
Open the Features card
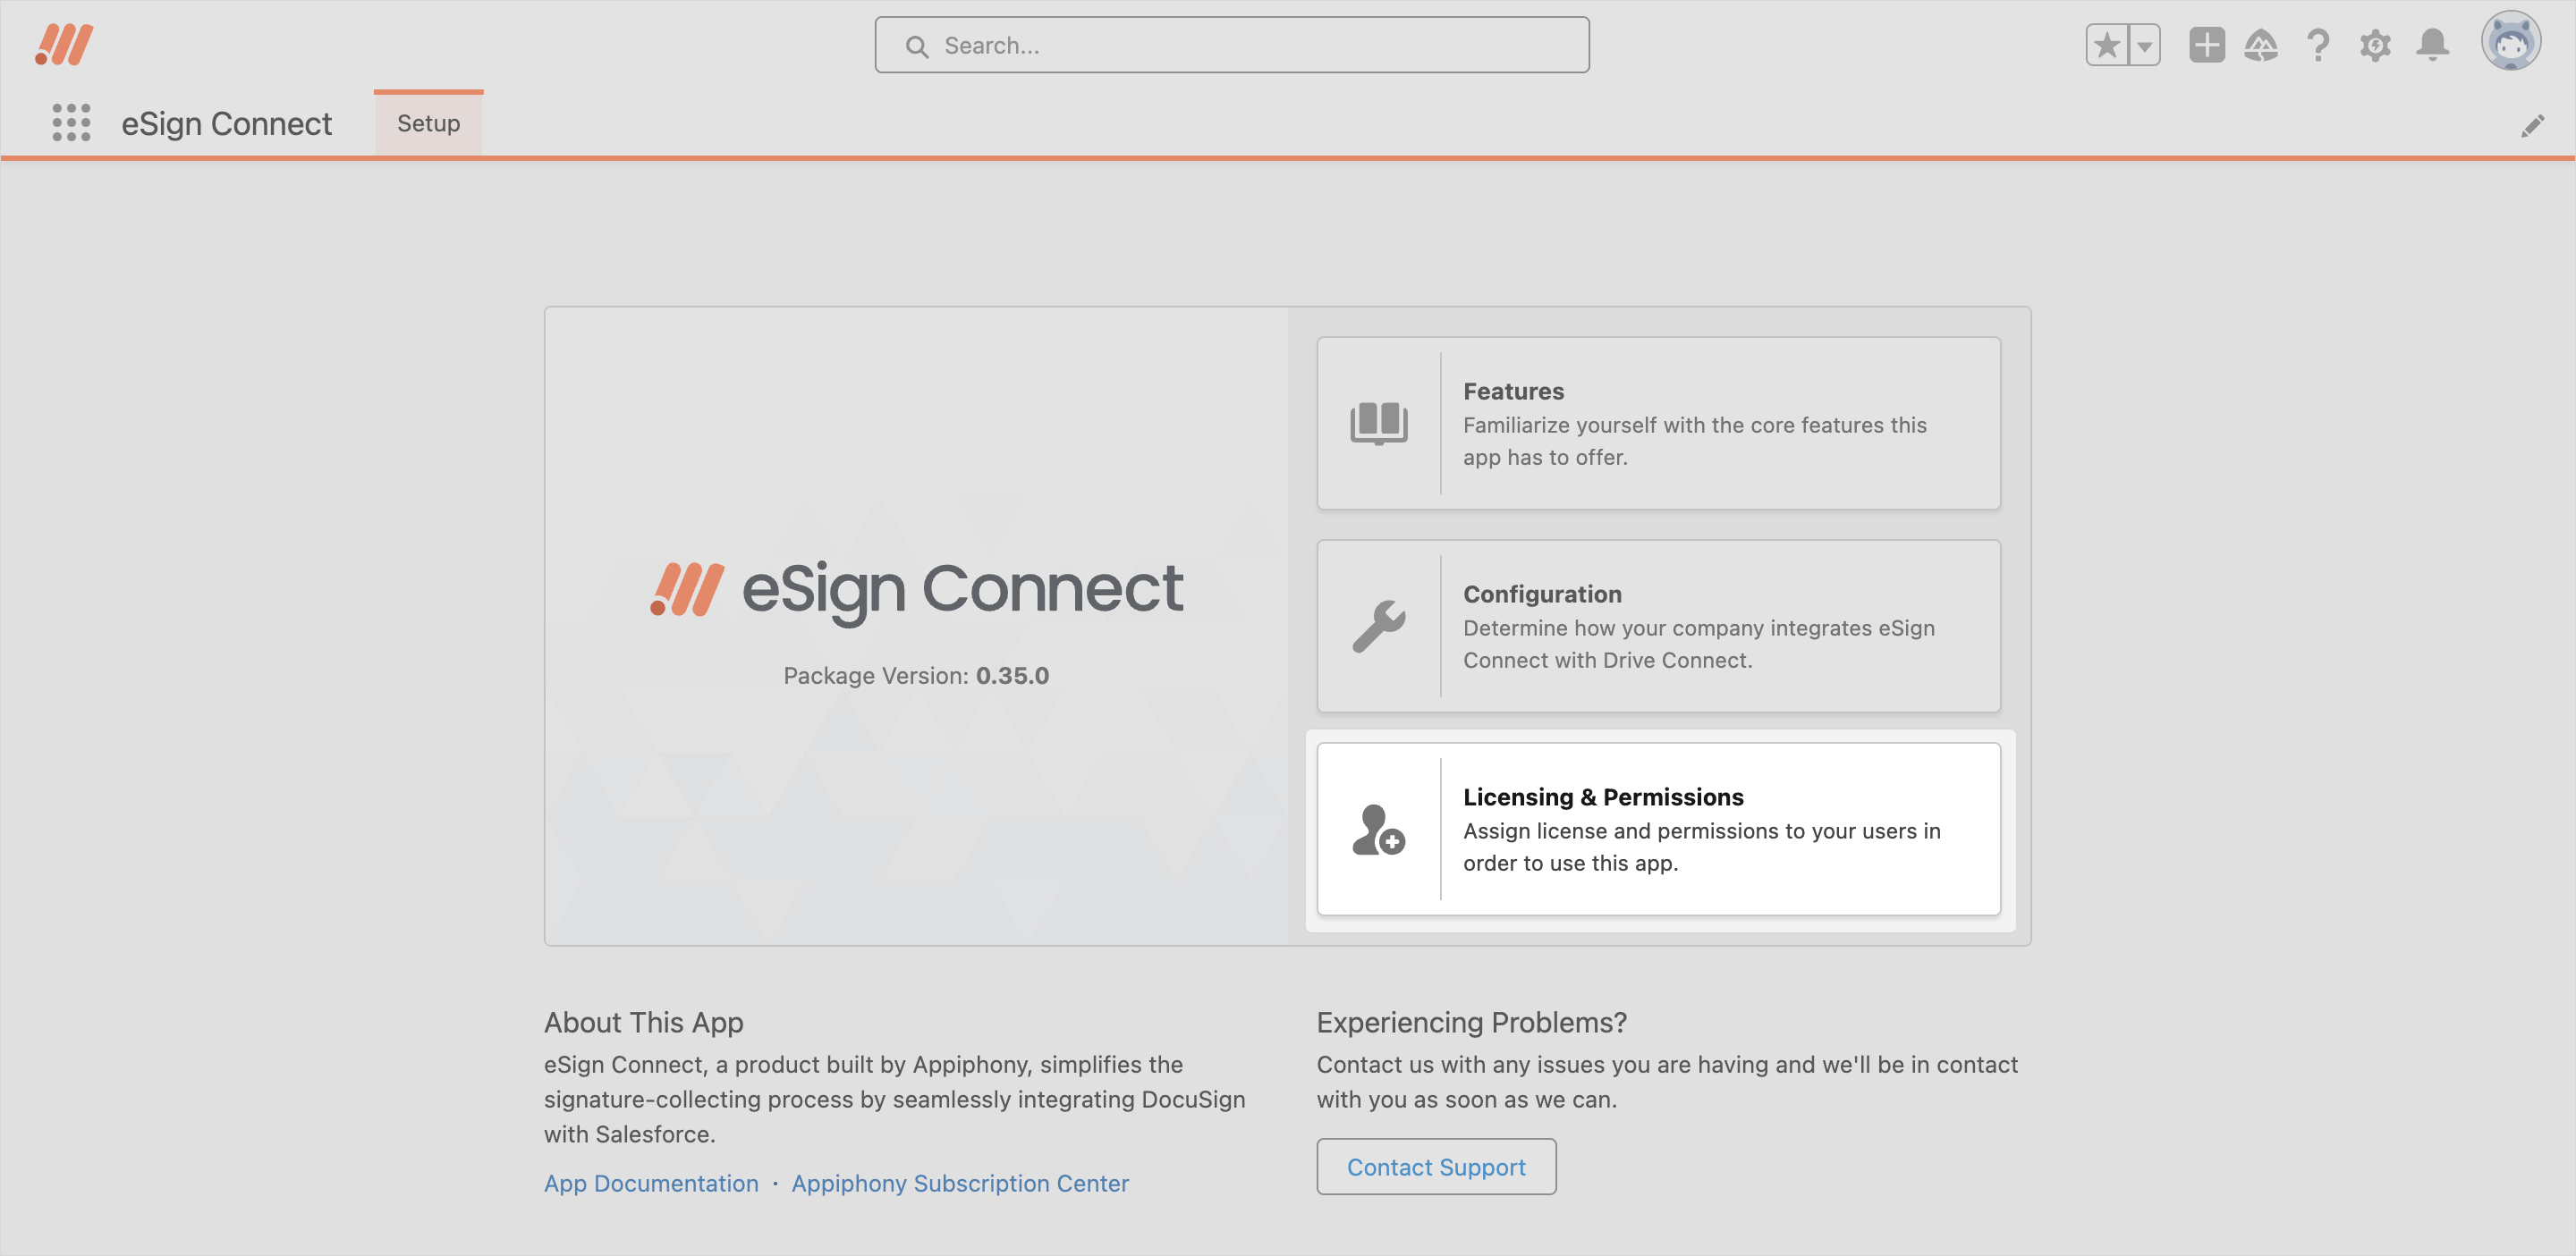pyautogui.click(x=1658, y=423)
